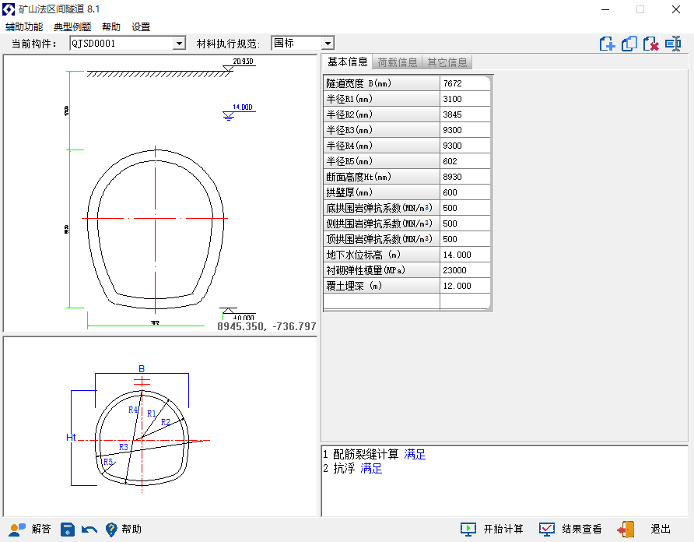Close the 矿山法区间隧道 window
694x542 pixels.
676,9
